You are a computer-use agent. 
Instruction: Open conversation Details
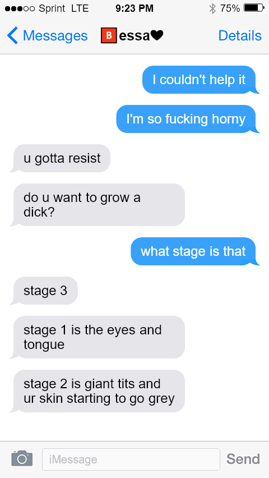tap(240, 36)
